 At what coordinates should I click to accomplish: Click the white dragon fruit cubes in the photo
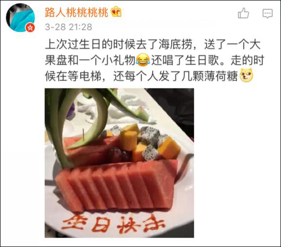151,144
